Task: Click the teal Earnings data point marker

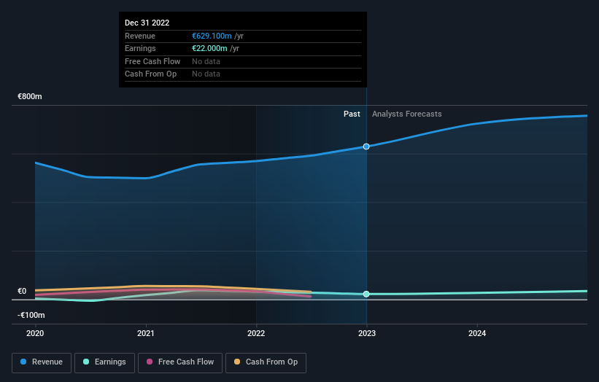Action: click(366, 294)
